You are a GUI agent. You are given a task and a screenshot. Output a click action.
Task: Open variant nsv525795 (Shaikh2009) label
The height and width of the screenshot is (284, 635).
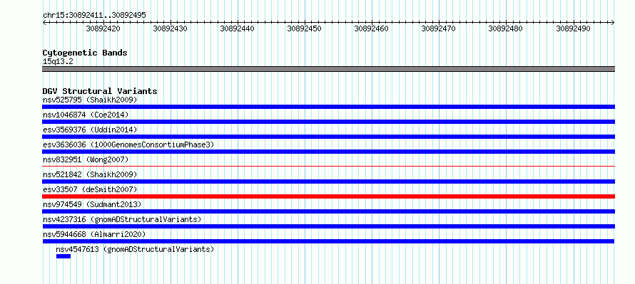tap(90, 100)
